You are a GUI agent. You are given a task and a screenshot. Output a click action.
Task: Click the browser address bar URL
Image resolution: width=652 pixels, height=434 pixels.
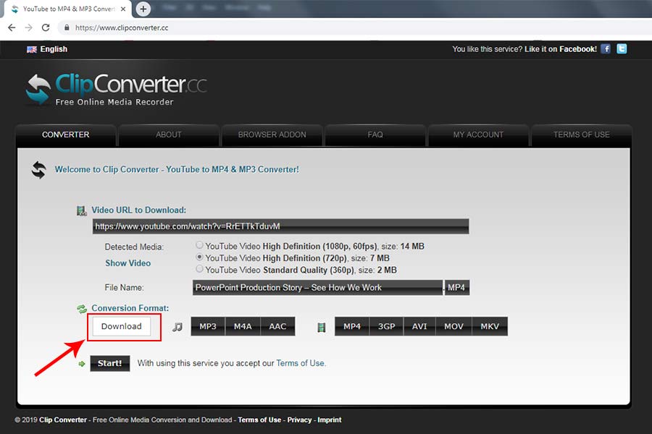pyautogui.click(x=122, y=27)
